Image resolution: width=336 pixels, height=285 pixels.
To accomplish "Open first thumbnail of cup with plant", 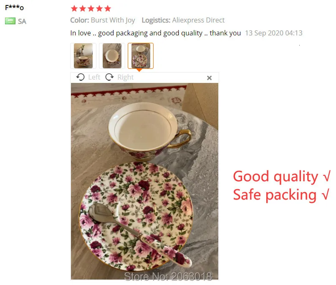I will click(x=83, y=56).
